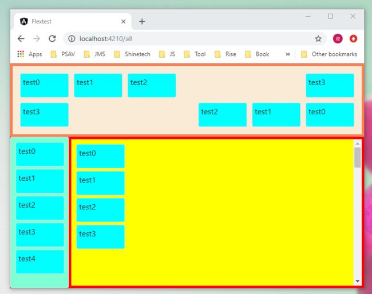Close the Chrome window
Image resolution: width=372 pixels, height=294 pixels.
click(353, 17)
